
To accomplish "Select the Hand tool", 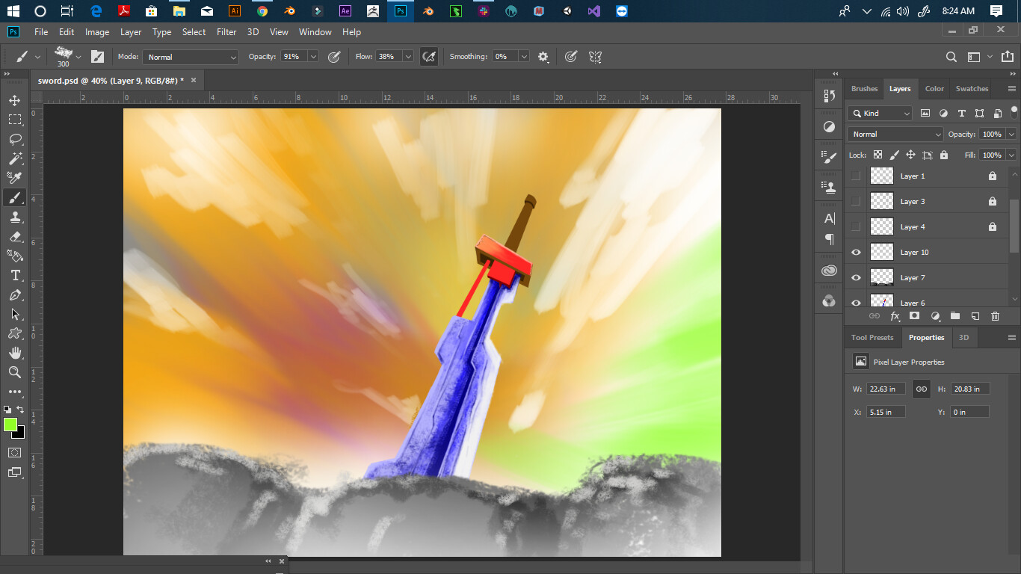I will (15, 353).
